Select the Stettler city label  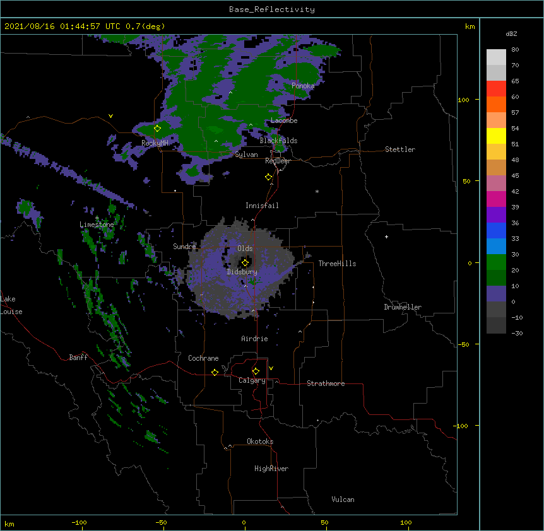[x=400, y=149]
